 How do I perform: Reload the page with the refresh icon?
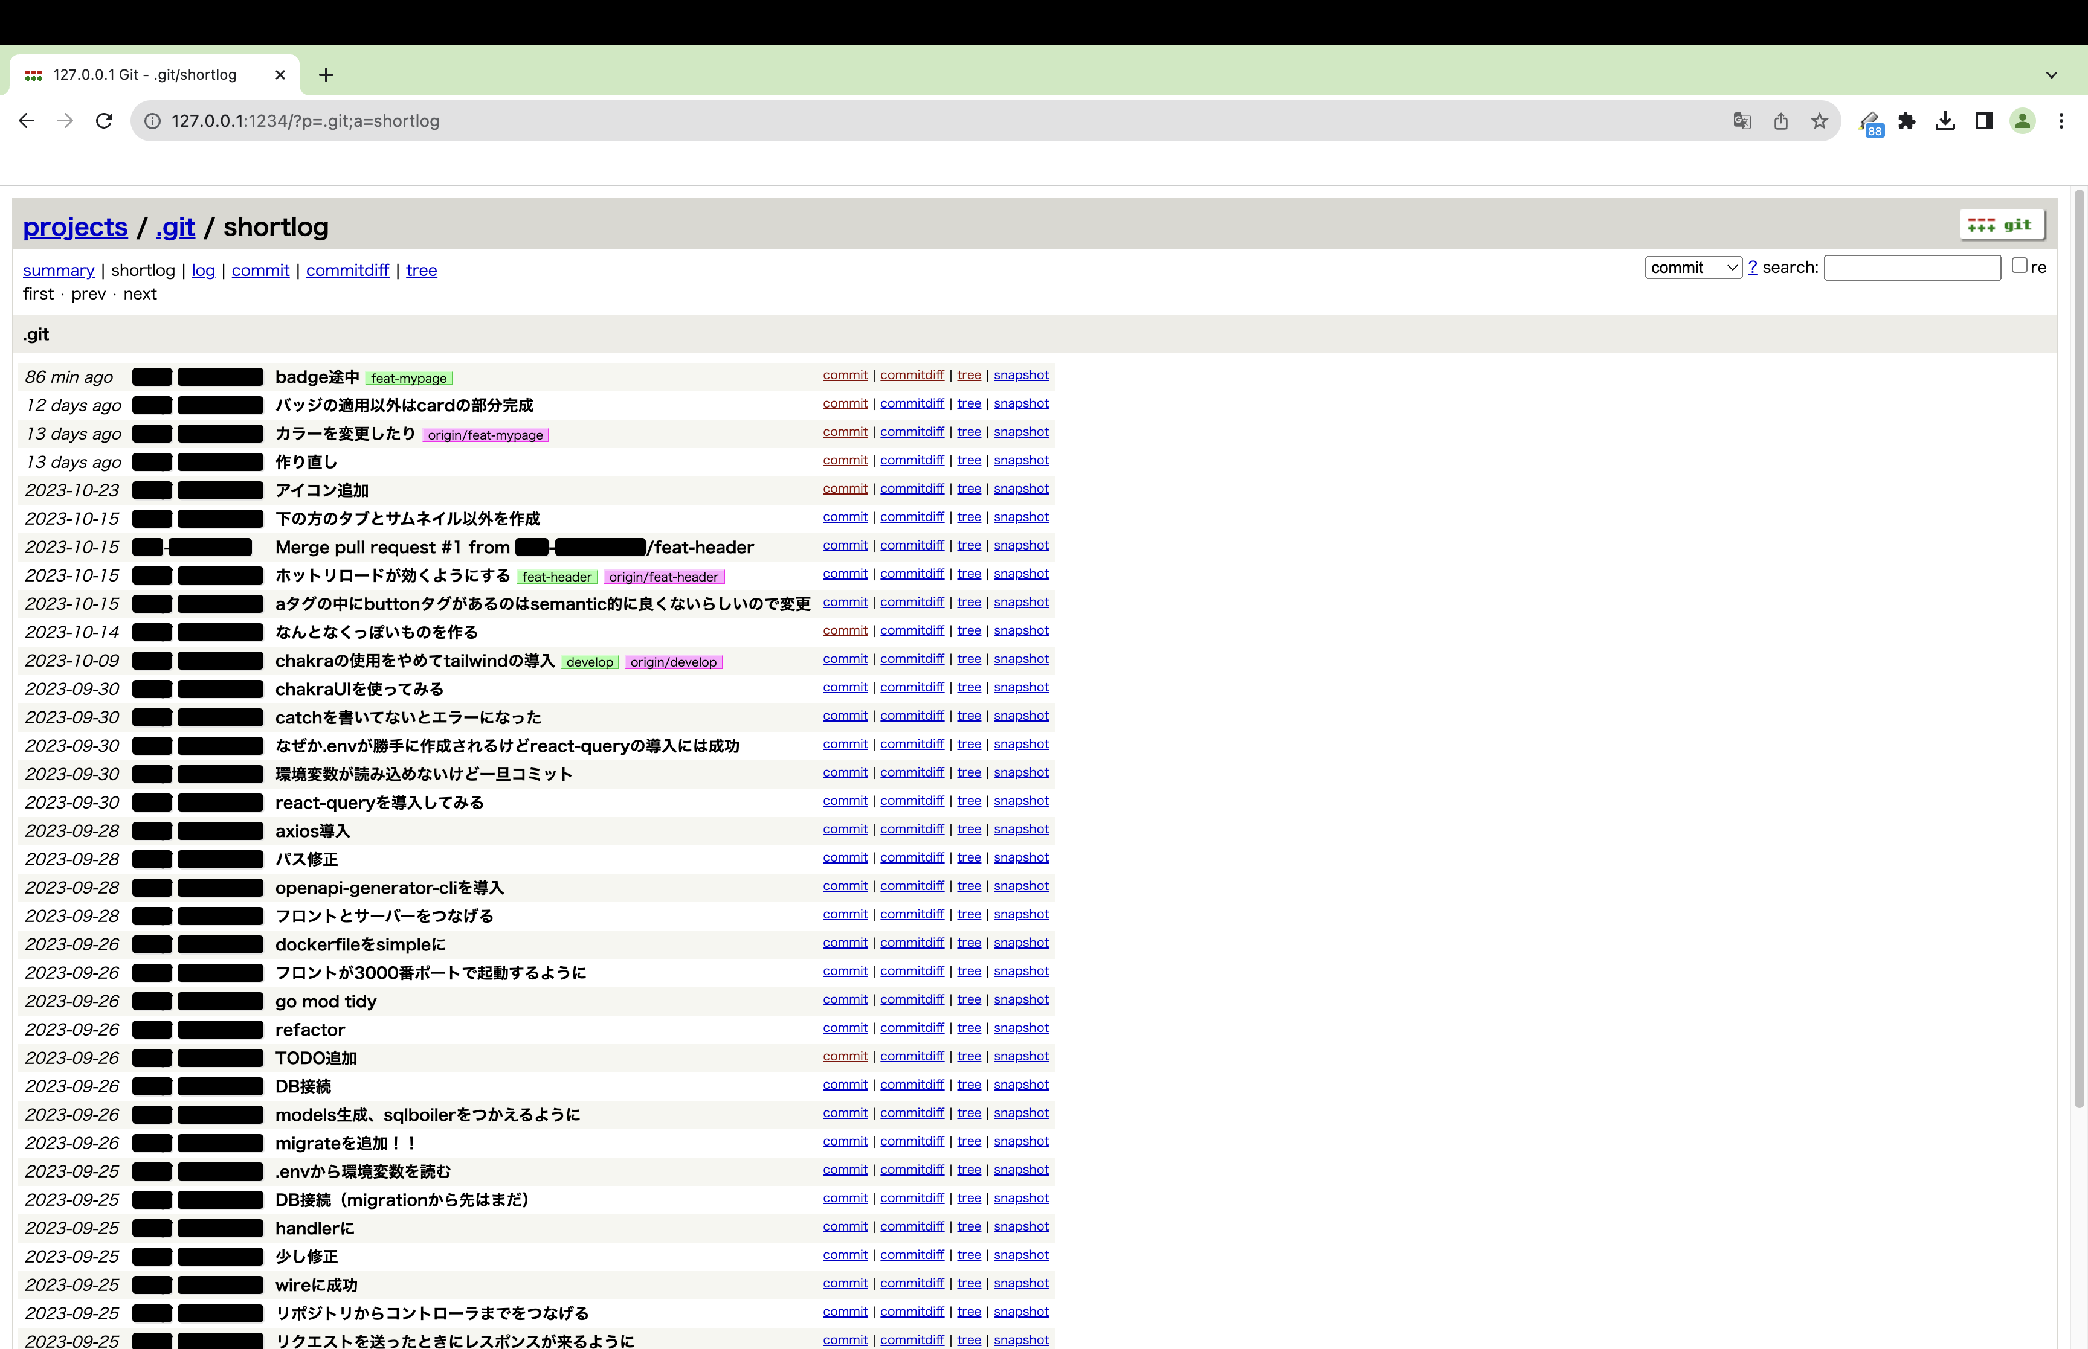coord(103,121)
